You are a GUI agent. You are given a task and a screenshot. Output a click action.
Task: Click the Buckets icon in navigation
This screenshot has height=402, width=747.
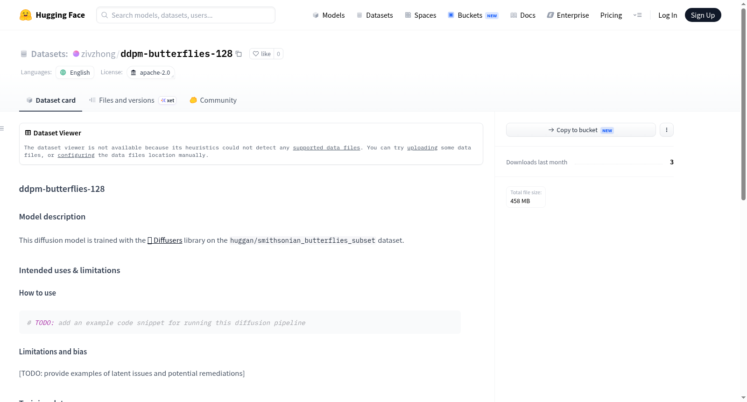[451, 15]
